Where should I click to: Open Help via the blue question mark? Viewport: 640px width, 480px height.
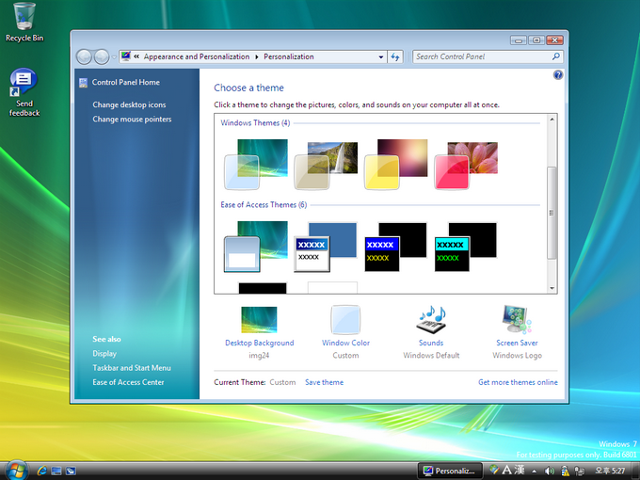(558, 74)
